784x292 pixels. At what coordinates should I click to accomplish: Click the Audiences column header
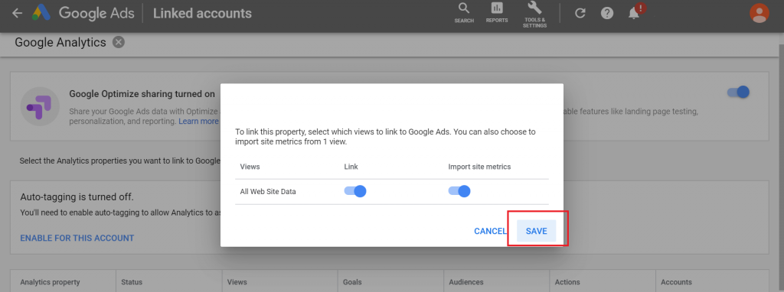tap(466, 282)
